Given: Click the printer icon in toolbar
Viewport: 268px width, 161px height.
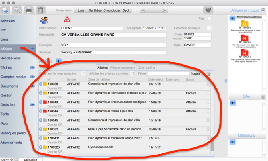Looking at the screenshot, I should [29, 10].
